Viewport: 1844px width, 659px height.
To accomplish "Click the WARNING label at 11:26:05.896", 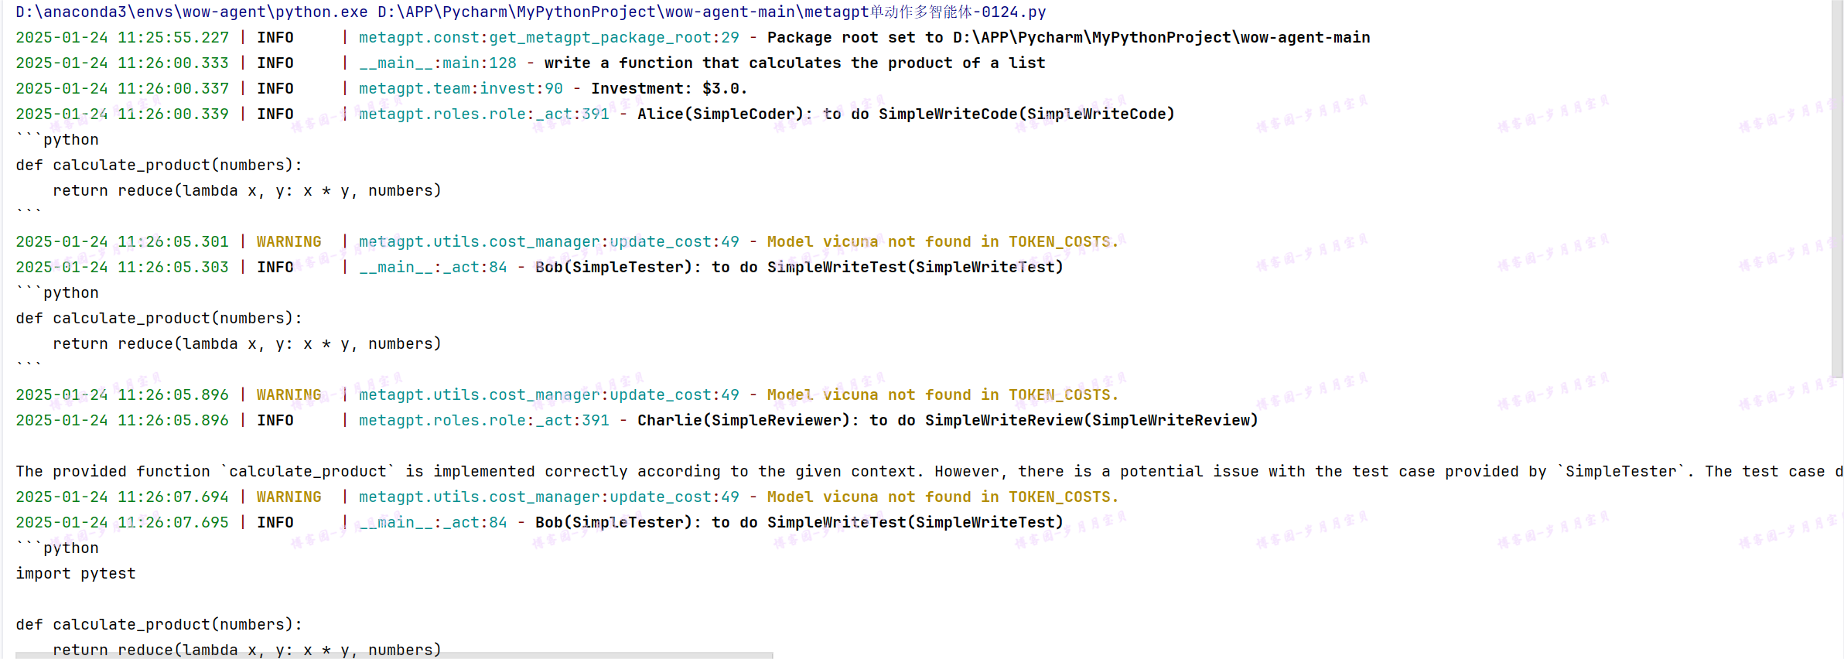I will 289,395.
